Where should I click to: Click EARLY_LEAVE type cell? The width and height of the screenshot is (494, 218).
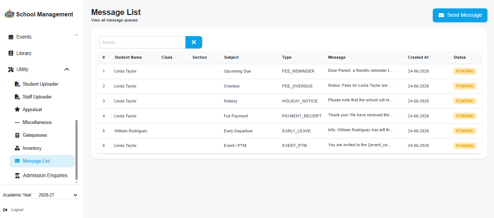[296, 131]
